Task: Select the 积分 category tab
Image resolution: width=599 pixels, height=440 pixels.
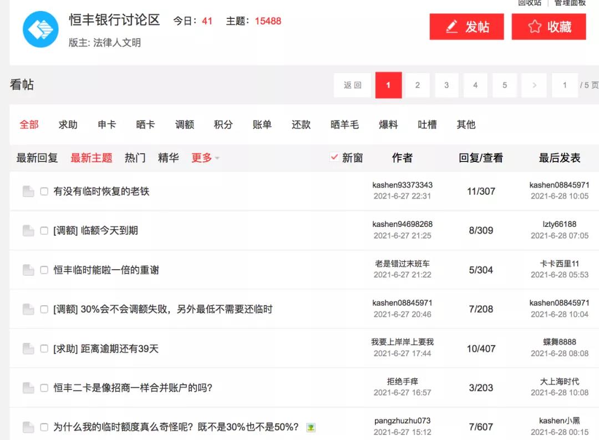Action: pyautogui.click(x=223, y=125)
